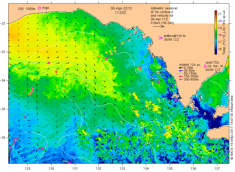Click the IMOS copyright timestamp text
The height and width of the screenshot is (172, 235).
(232, 128)
